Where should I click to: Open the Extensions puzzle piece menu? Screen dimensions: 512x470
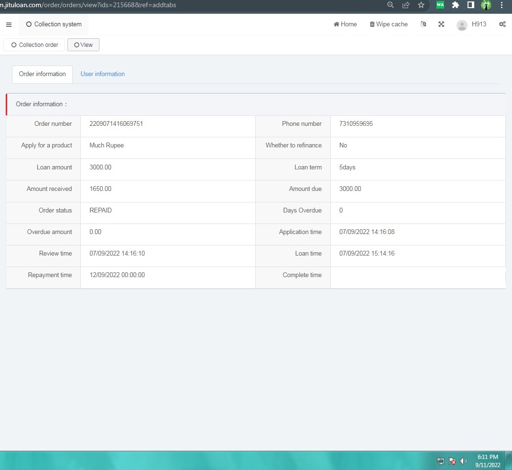[455, 5]
